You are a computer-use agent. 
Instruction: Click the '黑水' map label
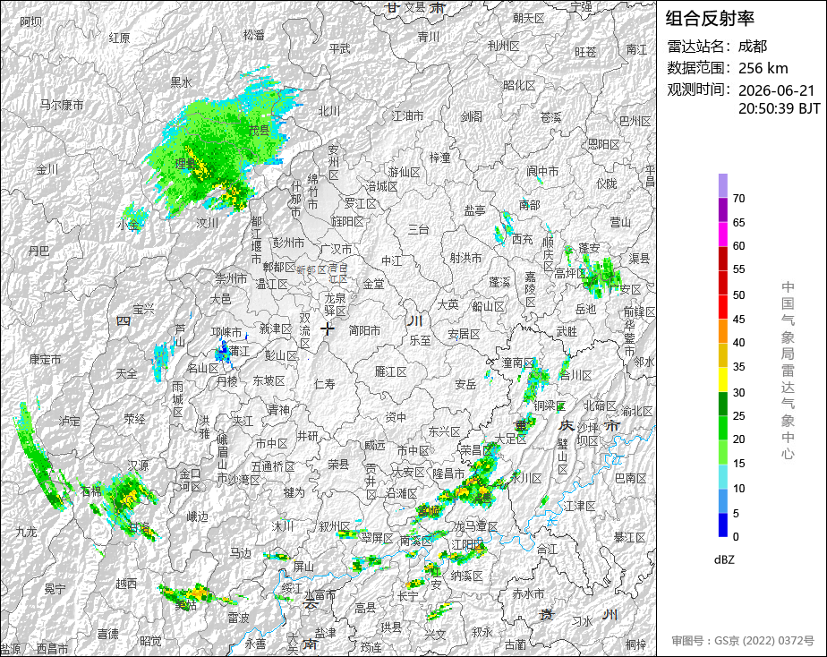[x=181, y=81]
